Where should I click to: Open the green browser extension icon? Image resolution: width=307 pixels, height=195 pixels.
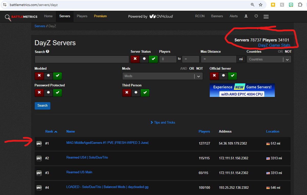(291, 5)
